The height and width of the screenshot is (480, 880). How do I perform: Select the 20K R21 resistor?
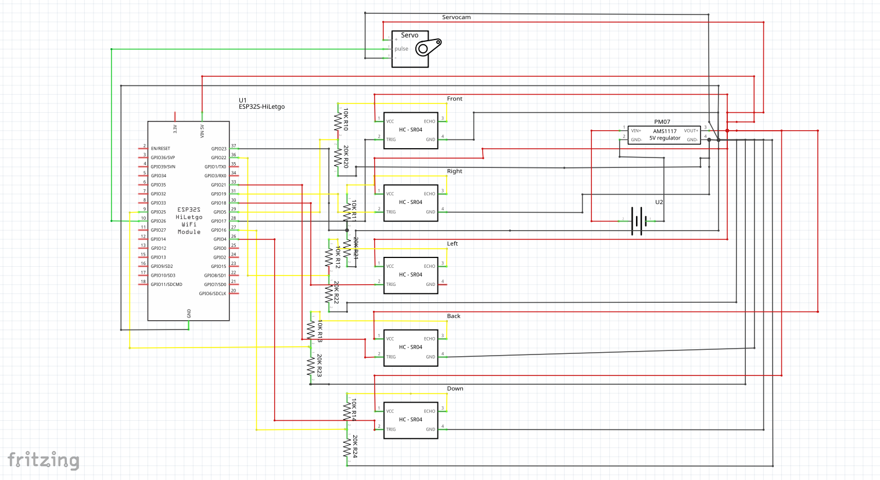pyautogui.click(x=348, y=248)
